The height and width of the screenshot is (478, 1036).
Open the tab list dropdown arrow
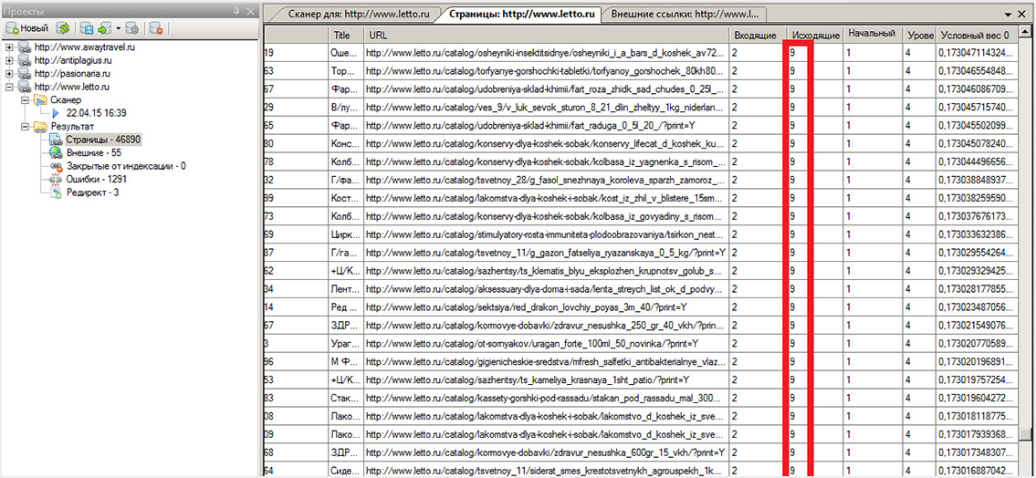click(x=1009, y=13)
